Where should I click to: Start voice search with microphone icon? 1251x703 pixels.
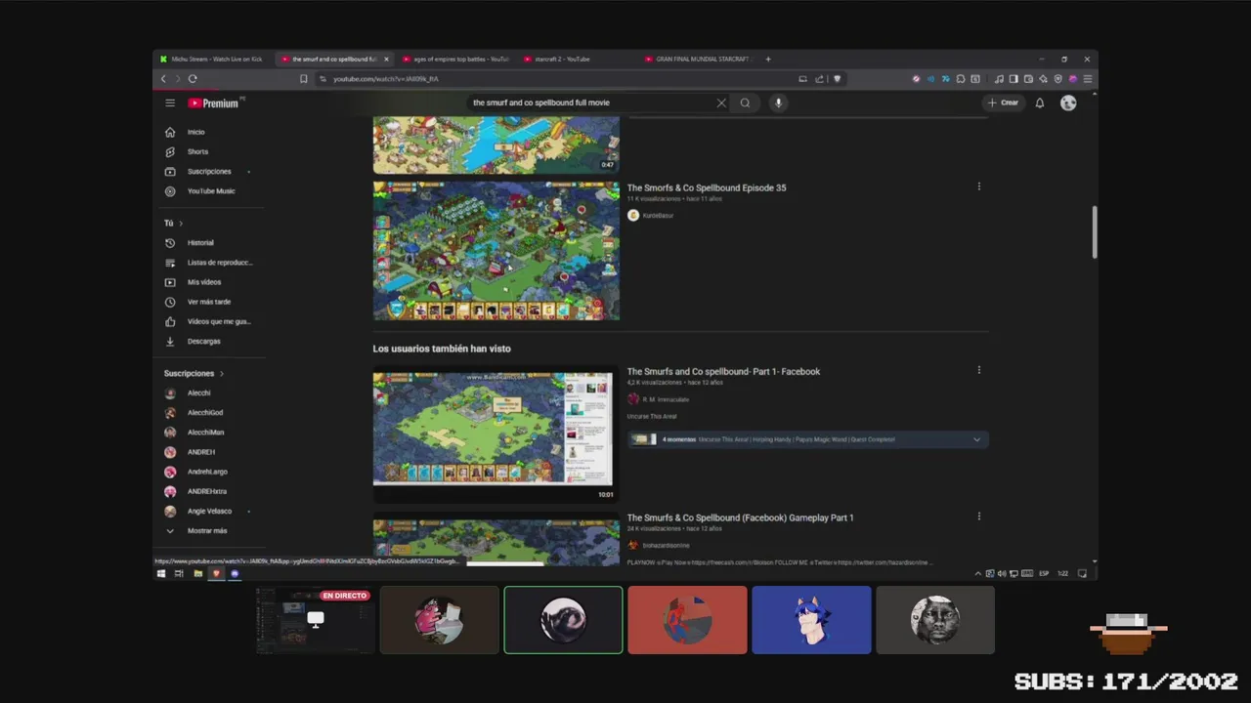coord(778,103)
